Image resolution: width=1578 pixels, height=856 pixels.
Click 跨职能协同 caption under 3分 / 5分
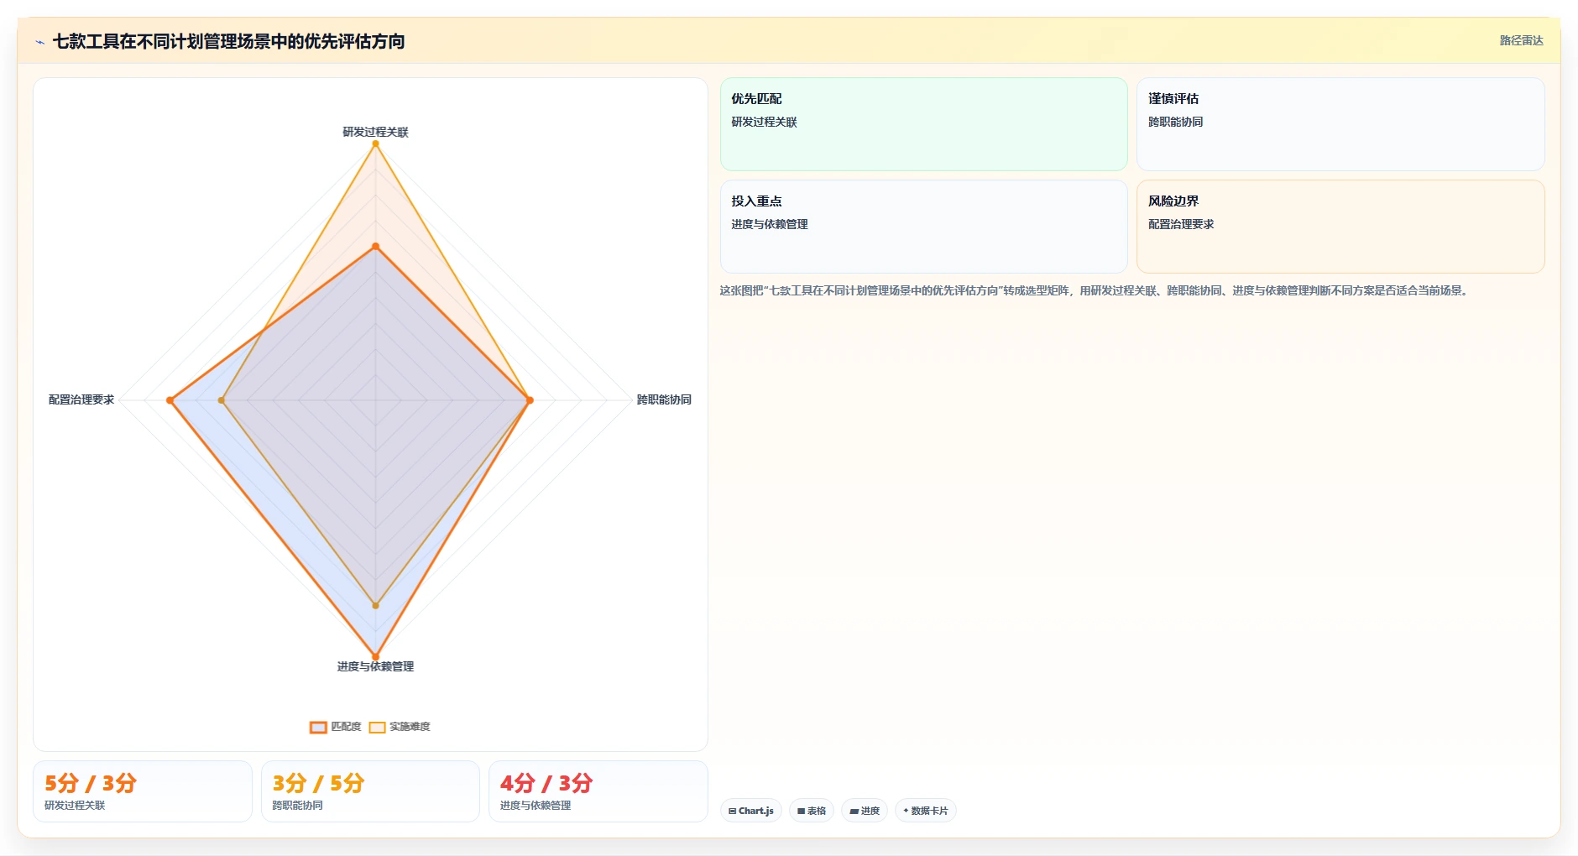point(297,806)
